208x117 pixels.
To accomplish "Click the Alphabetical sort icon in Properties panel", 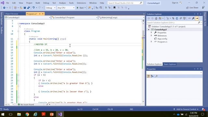I will [152, 76].
